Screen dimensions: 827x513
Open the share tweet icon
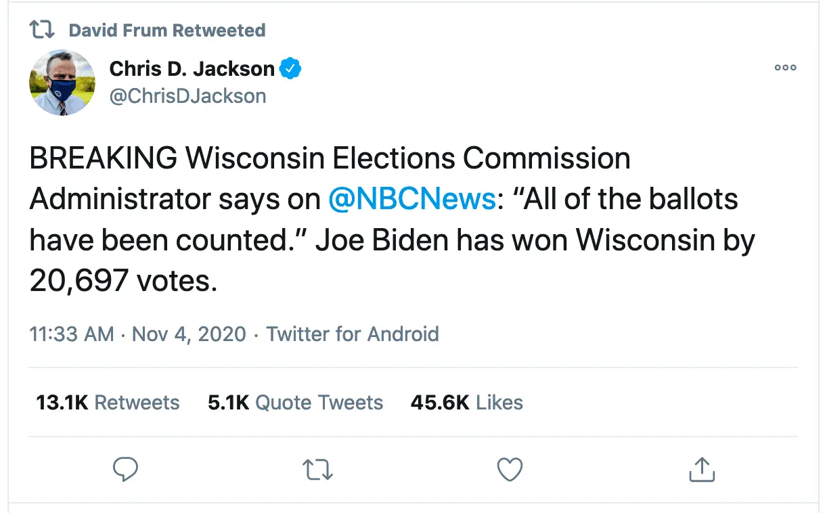(702, 469)
